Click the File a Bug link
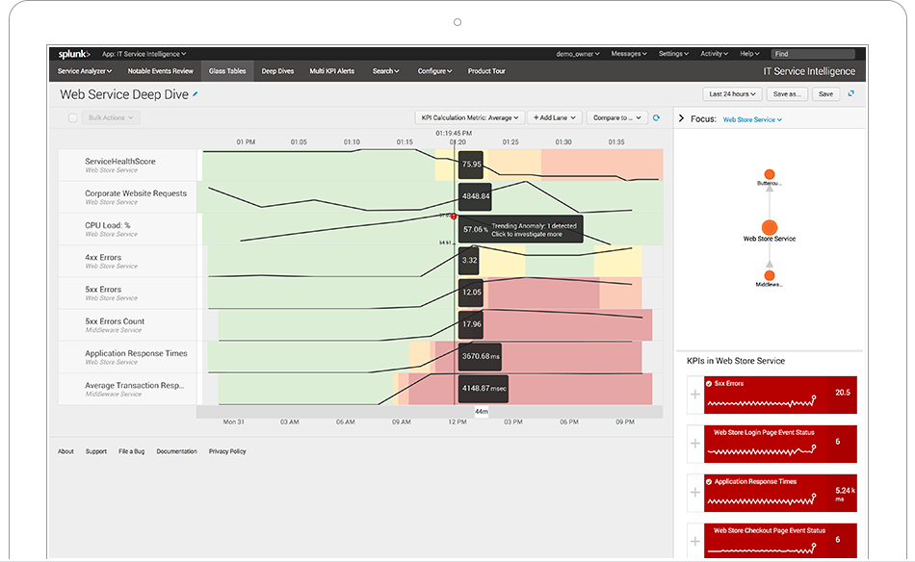Viewport: 915px width, 562px height. [131, 451]
